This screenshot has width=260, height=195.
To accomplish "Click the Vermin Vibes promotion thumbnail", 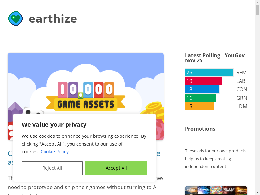I will pyautogui.click(x=229, y=190).
